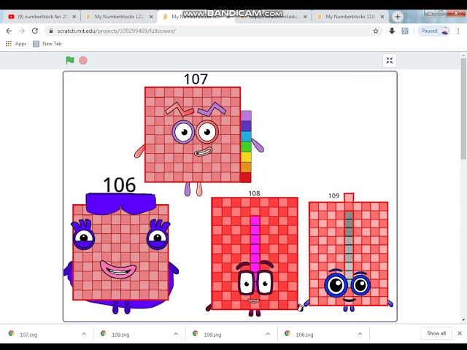Open Apps bookmark shortcut

point(16,44)
